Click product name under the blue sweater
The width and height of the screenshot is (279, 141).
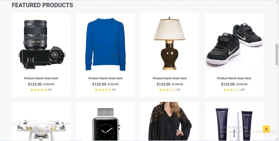[105, 78]
